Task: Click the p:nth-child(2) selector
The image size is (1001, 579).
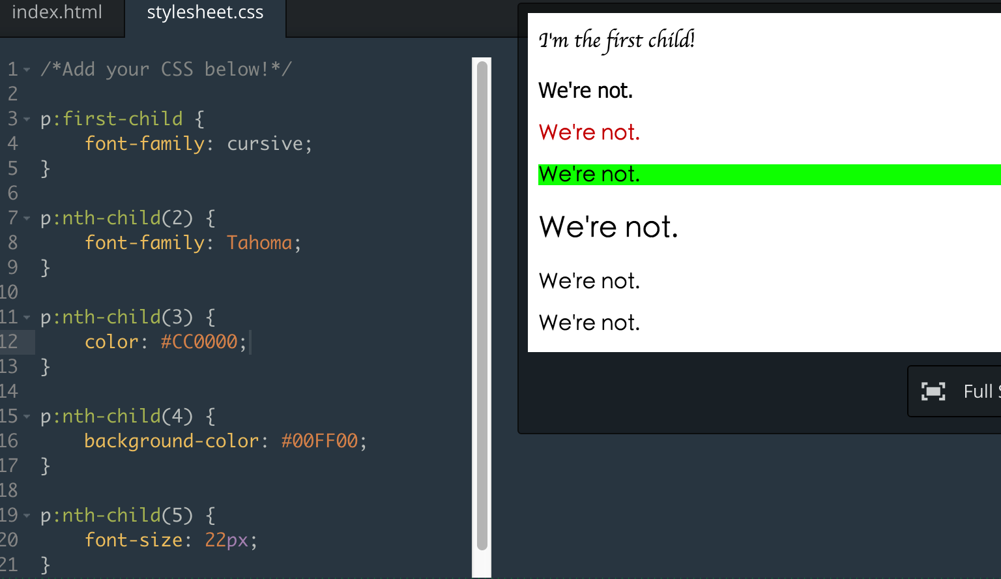Action: 117,218
